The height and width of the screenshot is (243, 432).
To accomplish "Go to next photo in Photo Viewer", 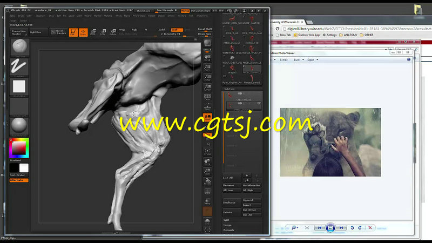I will click(x=341, y=227).
